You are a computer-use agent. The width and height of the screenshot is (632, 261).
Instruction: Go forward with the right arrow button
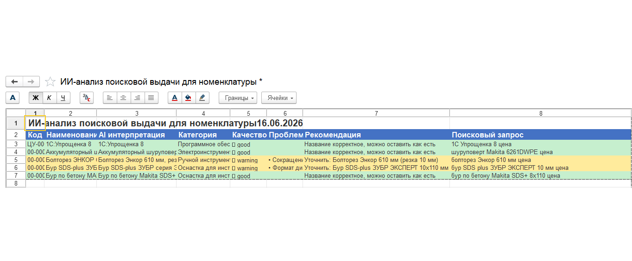tap(31, 81)
